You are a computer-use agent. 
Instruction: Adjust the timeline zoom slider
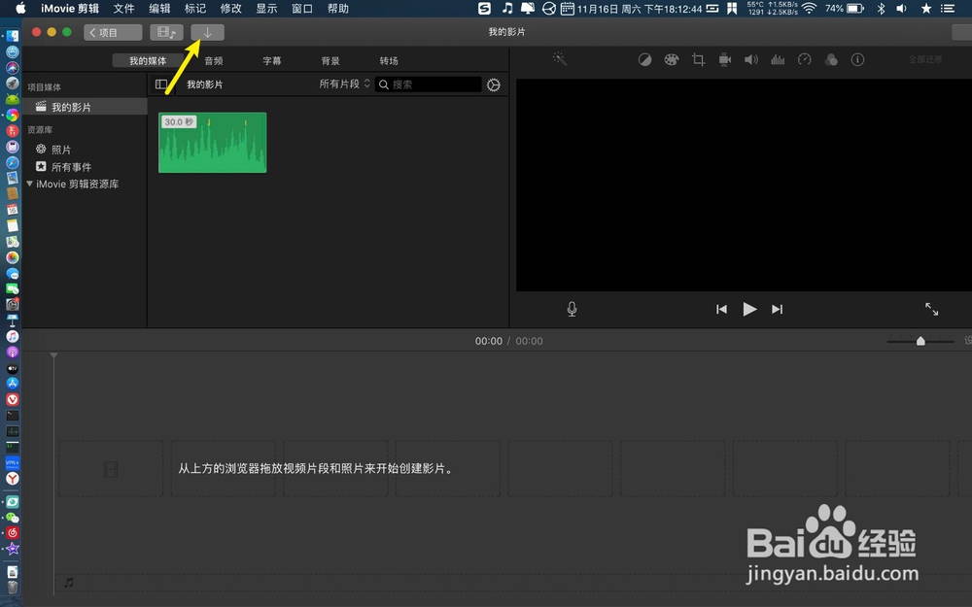920,341
